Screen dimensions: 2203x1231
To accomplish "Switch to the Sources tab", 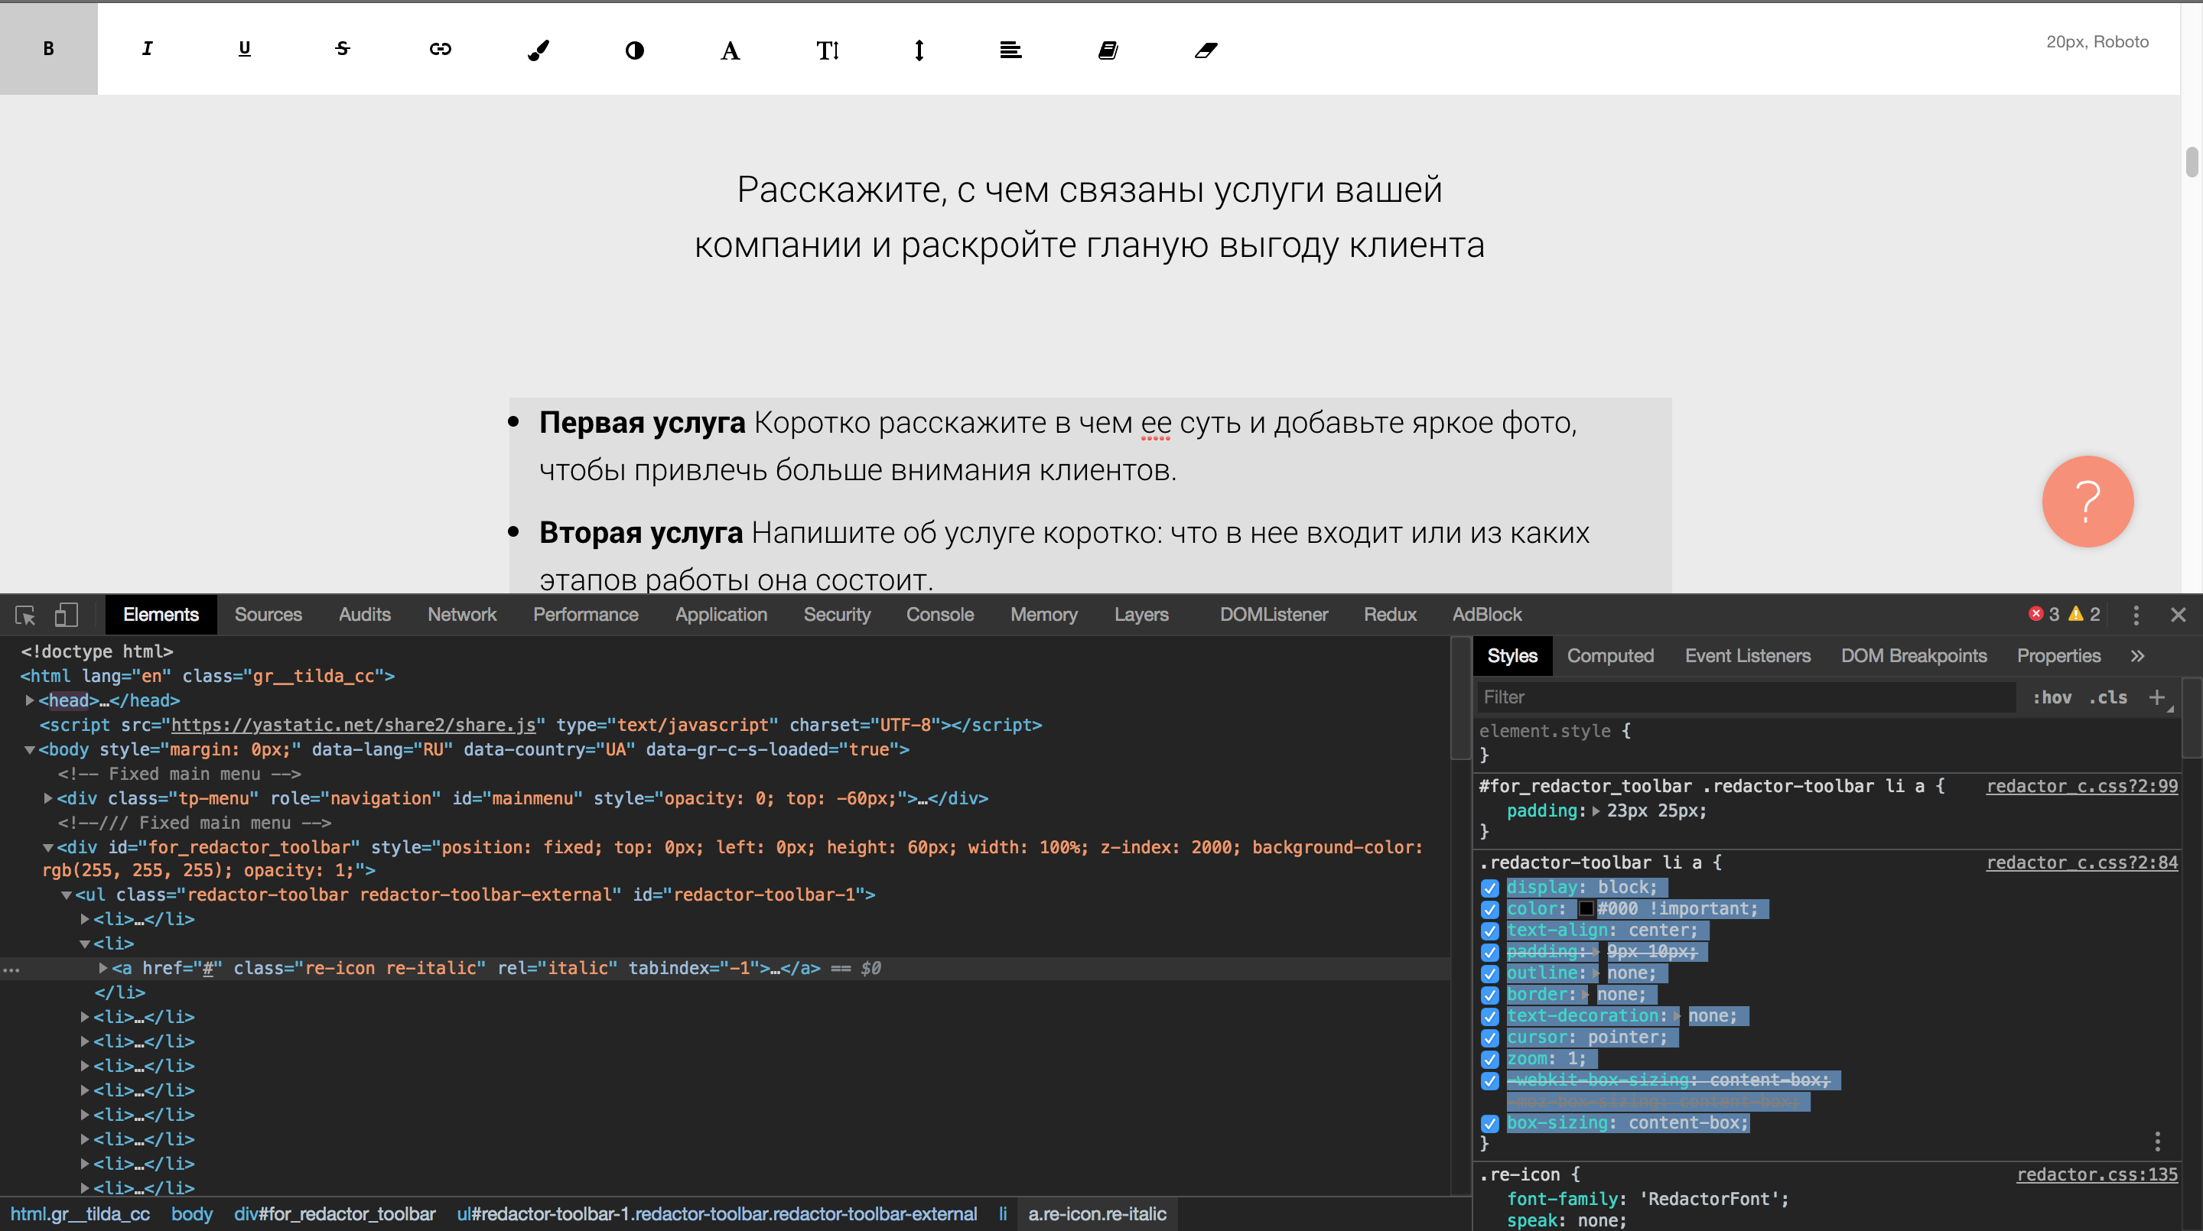I will coord(268,615).
